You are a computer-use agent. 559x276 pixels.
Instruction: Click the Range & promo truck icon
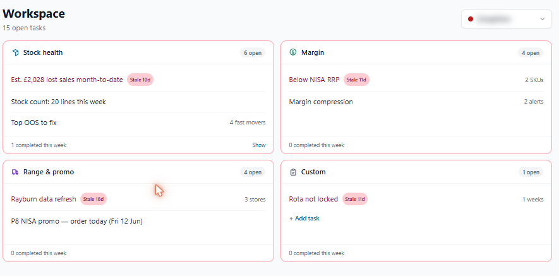click(15, 172)
